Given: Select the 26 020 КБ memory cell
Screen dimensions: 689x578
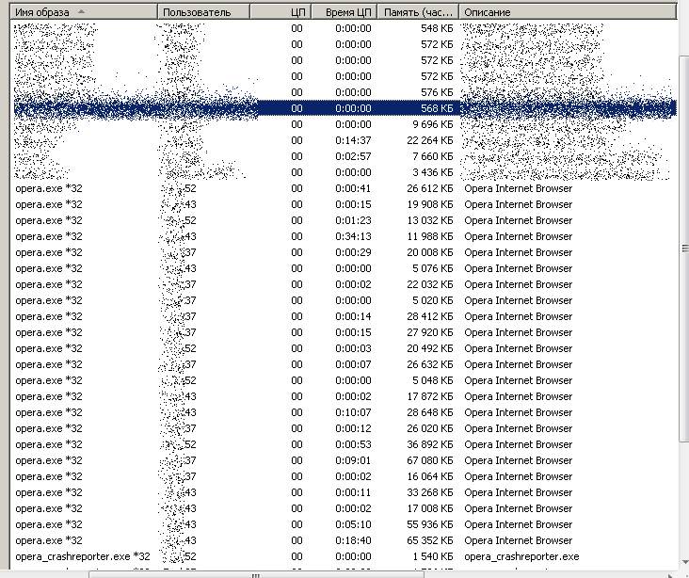Looking at the screenshot, I should coord(430,428).
